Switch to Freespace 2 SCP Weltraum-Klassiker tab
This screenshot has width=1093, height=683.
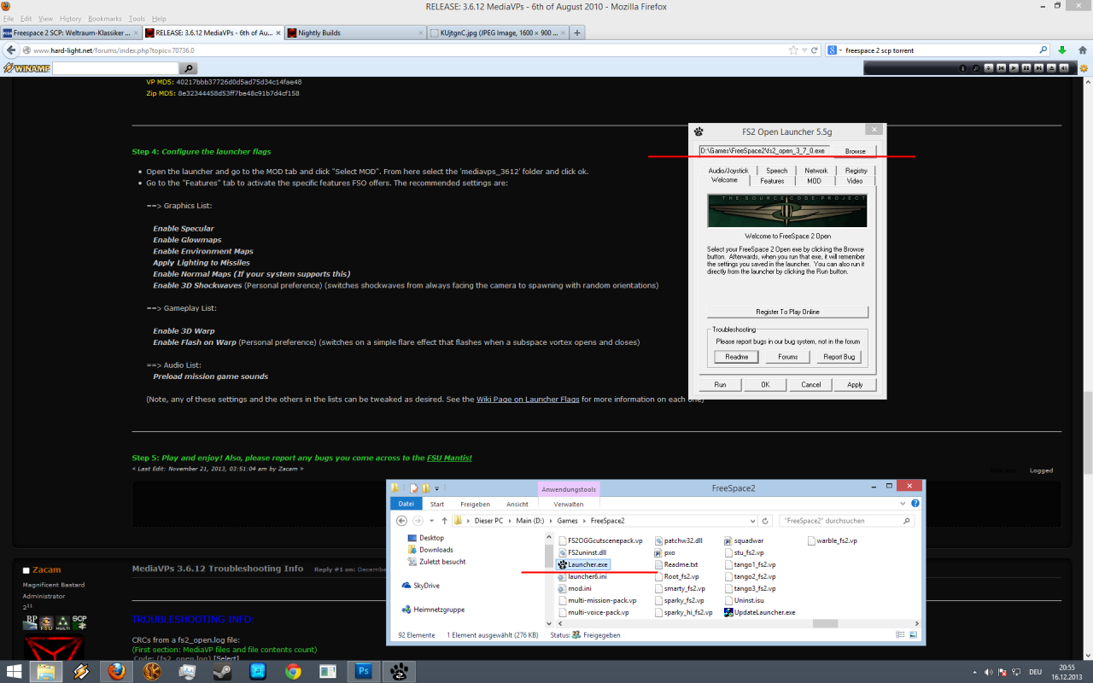(71, 33)
